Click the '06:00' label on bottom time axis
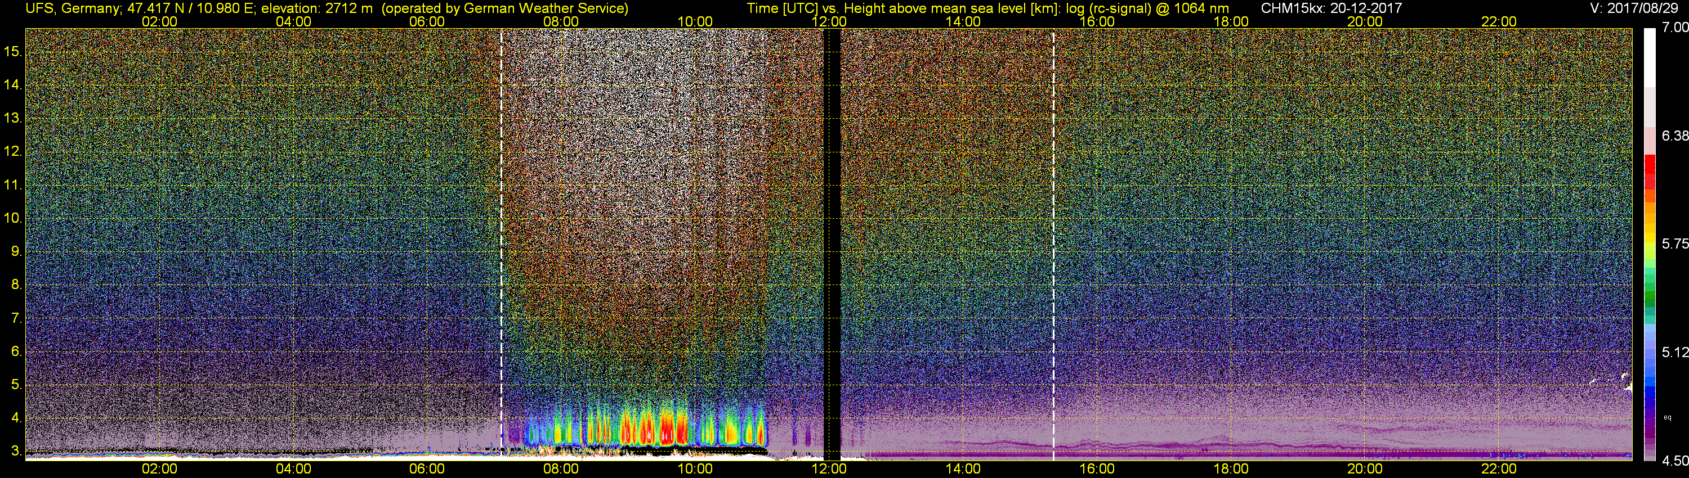 point(427,469)
